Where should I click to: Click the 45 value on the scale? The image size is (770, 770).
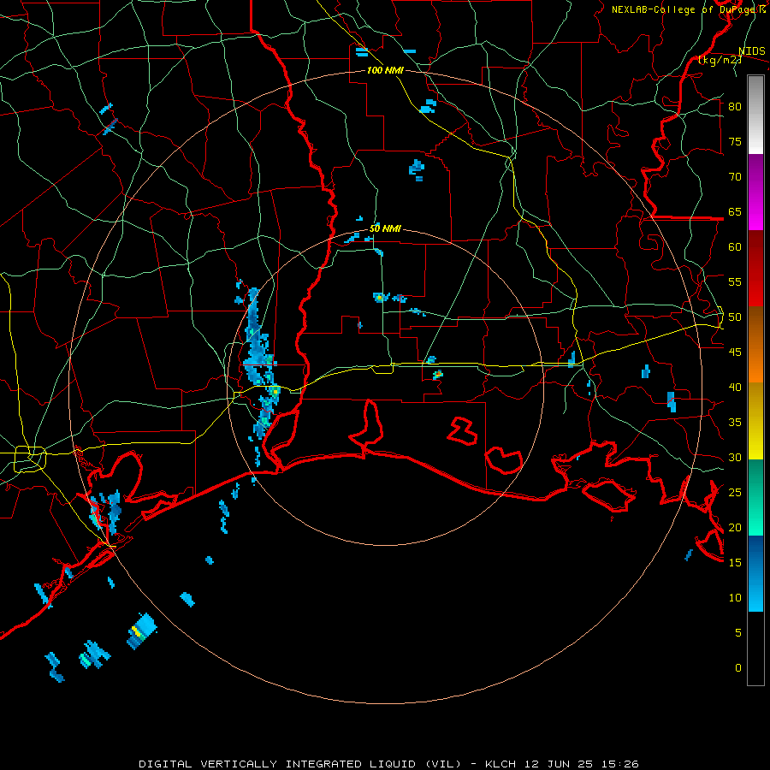[x=735, y=352]
